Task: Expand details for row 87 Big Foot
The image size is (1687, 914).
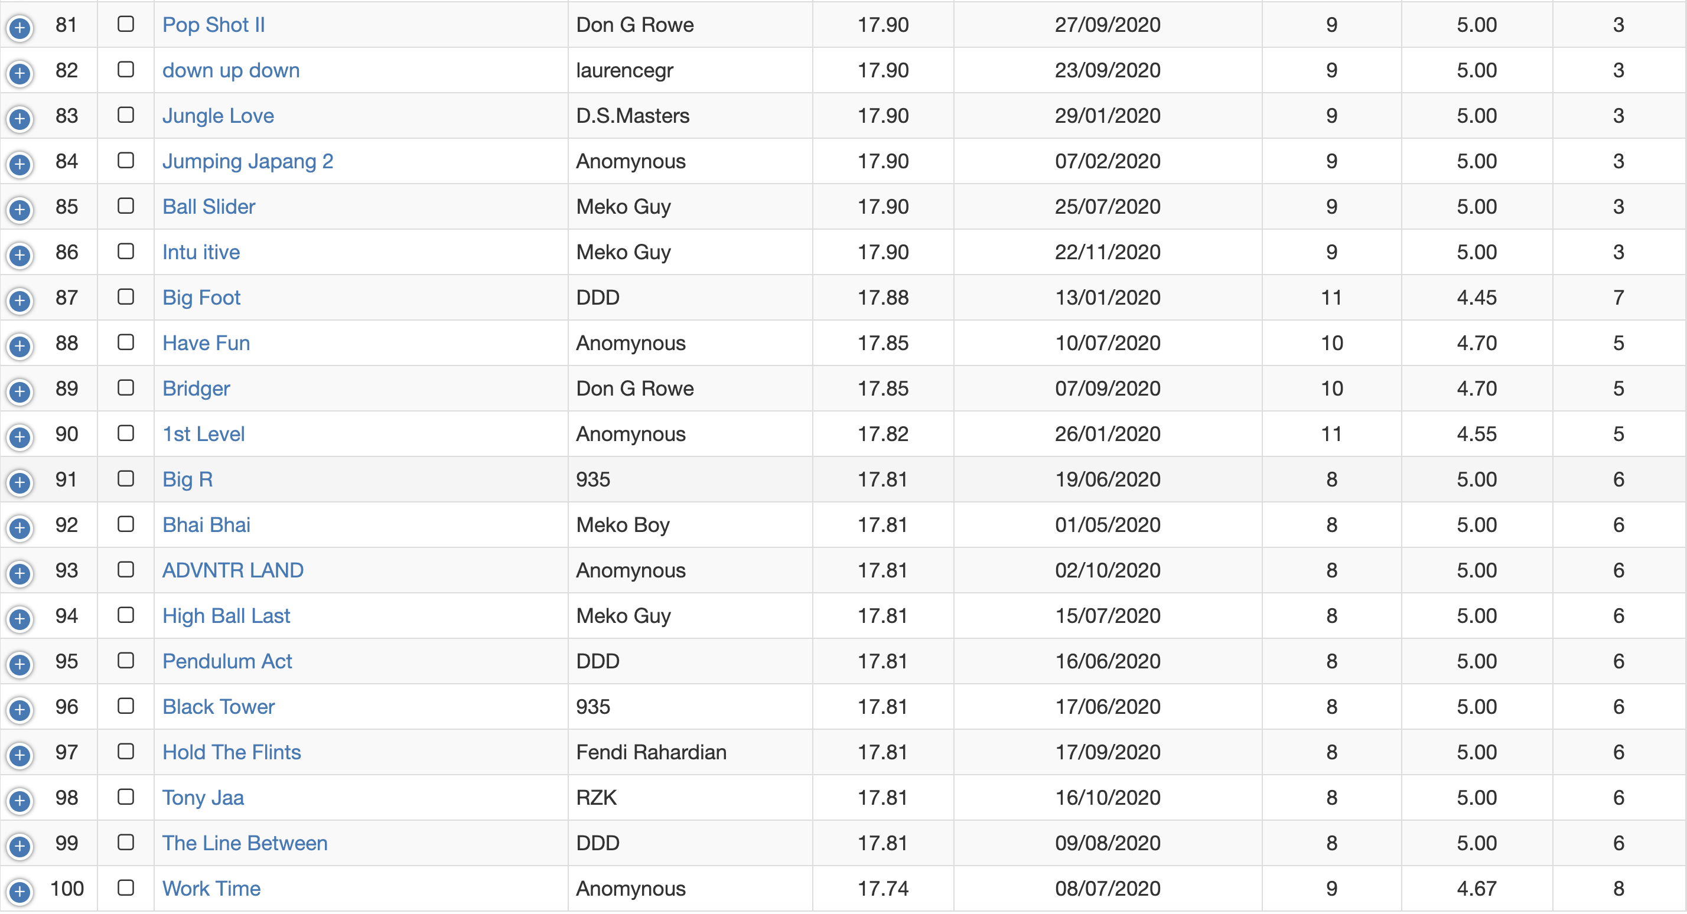Action: point(19,301)
